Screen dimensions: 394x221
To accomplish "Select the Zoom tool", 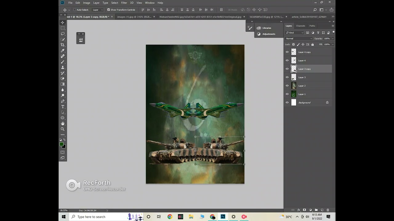I will [x=62, y=129].
